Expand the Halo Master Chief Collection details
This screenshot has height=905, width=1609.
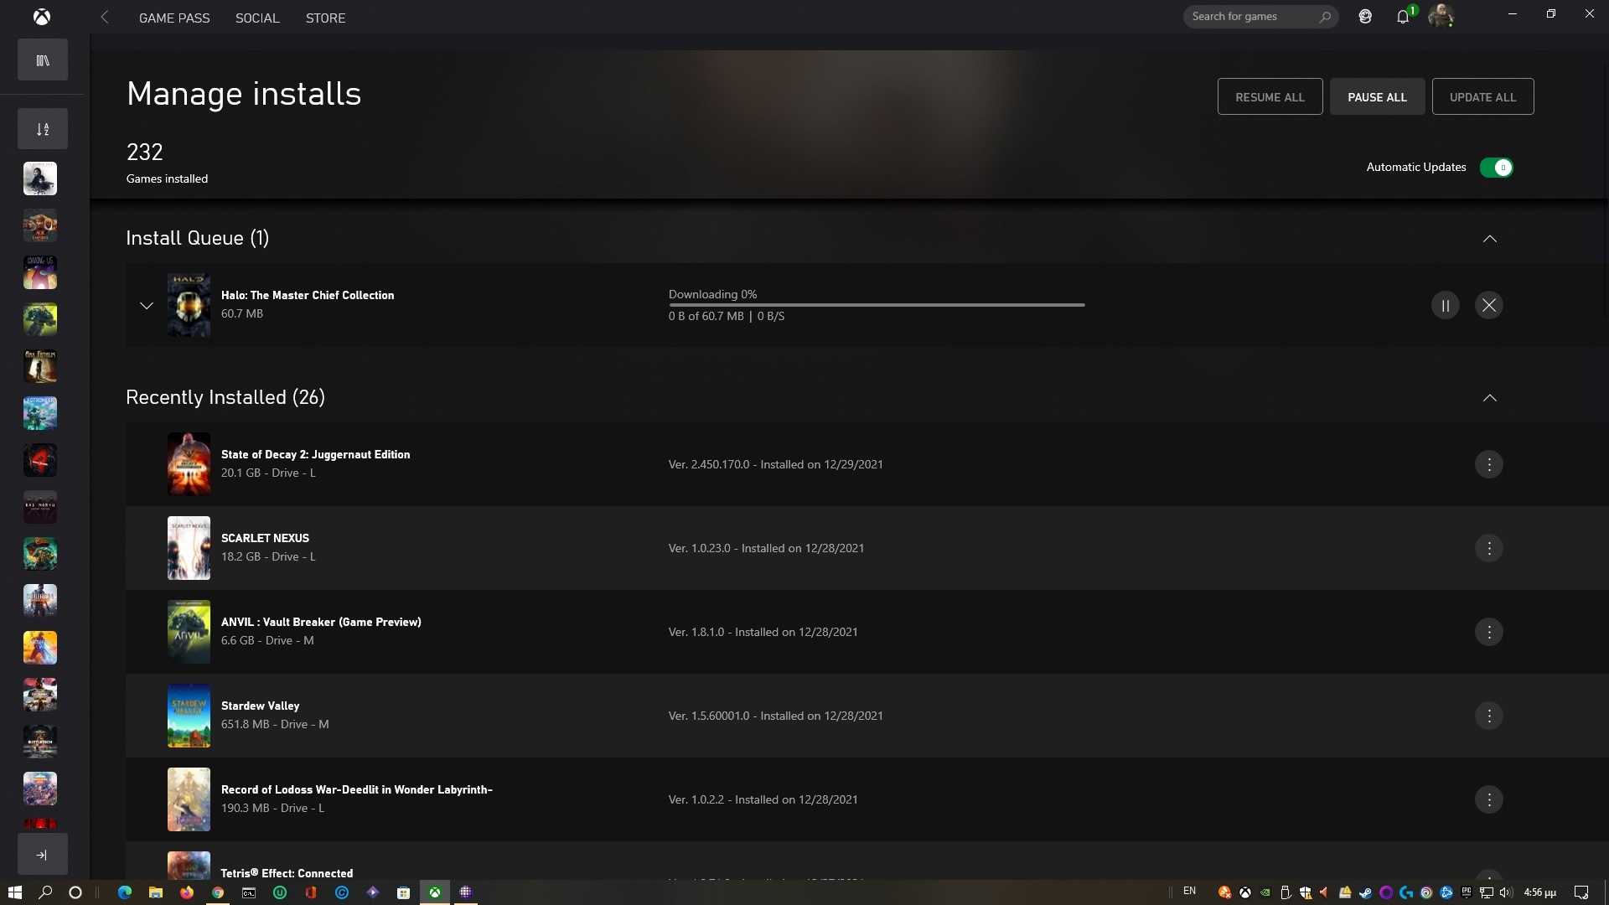[145, 306]
